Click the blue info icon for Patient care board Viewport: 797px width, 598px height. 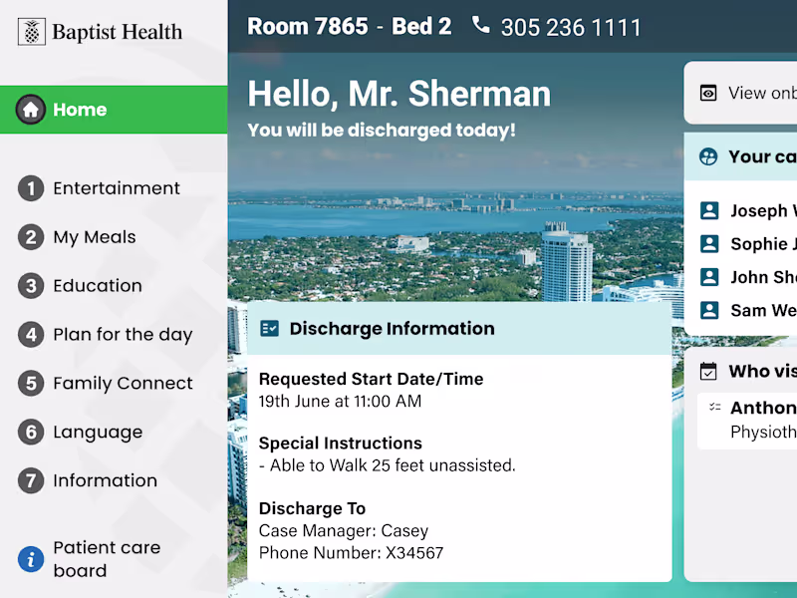coord(31,559)
